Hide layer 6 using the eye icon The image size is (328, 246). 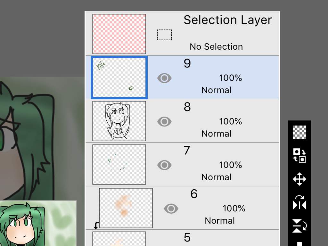[x=171, y=209]
